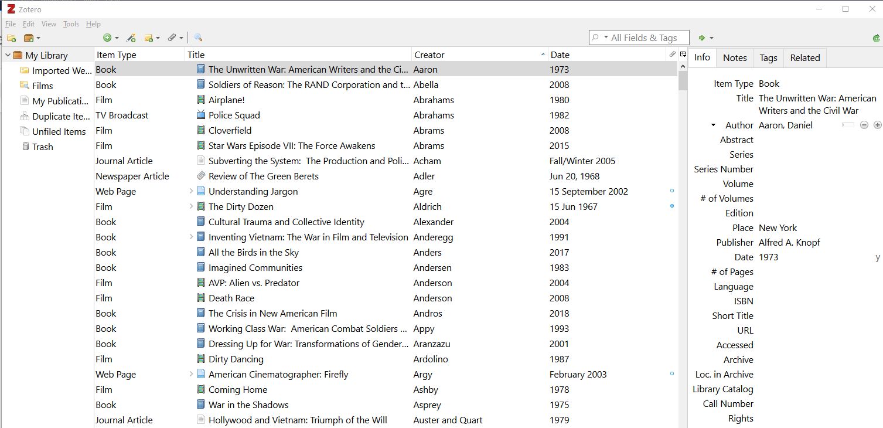The height and width of the screenshot is (428, 883).
Task: Sync the library with the green refresh icon
Action: click(876, 38)
